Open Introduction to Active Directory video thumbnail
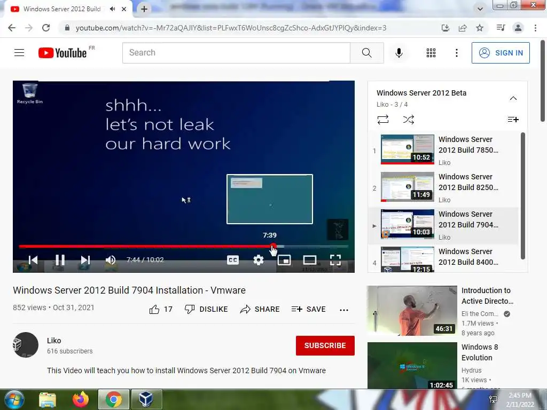The width and height of the screenshot is (547, 410). coord(412,311)
